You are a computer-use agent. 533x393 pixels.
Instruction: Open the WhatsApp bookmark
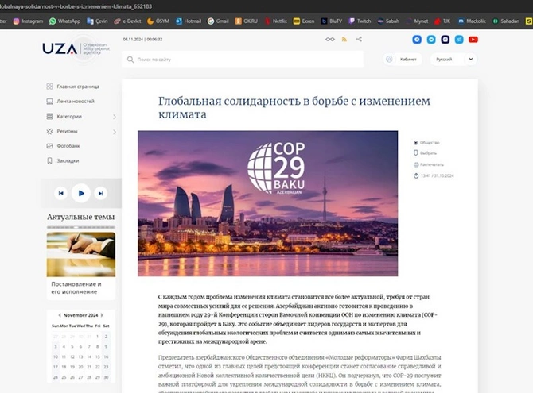pyautogui.click(x=64, y=21)
